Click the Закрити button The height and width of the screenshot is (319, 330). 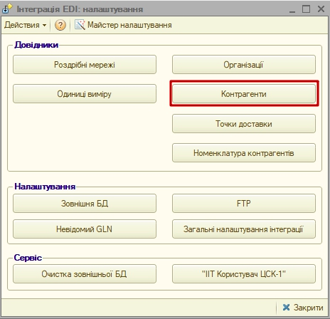303,308
